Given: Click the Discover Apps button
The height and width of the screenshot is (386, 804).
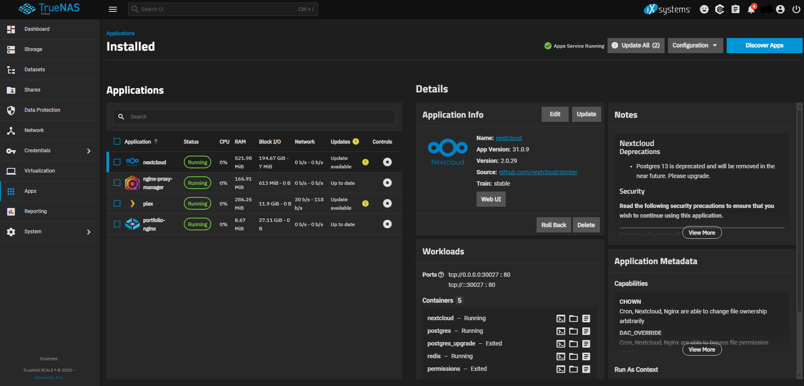Looking at the screenshot, I should [x=764, y=45].
